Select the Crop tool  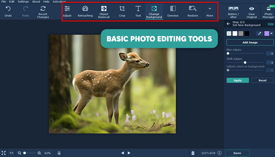[x=122, y=11]
